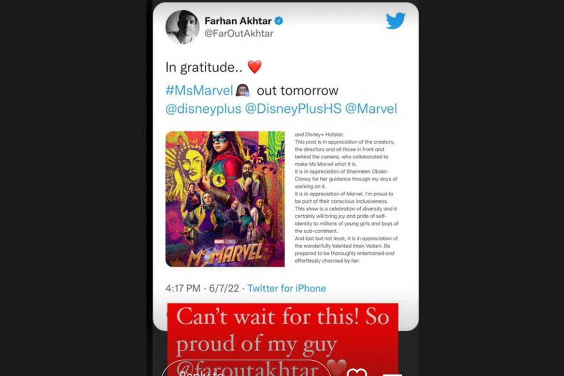564x376 pixels.
Task: Open the @disneyplus mention
Action: click(204, 109)
